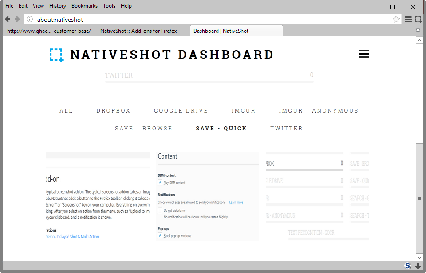The width and height of the screenshot is (426, 273).
Task: Filter gallery by SAVE - BROWSE
Action: pos(144,129)
